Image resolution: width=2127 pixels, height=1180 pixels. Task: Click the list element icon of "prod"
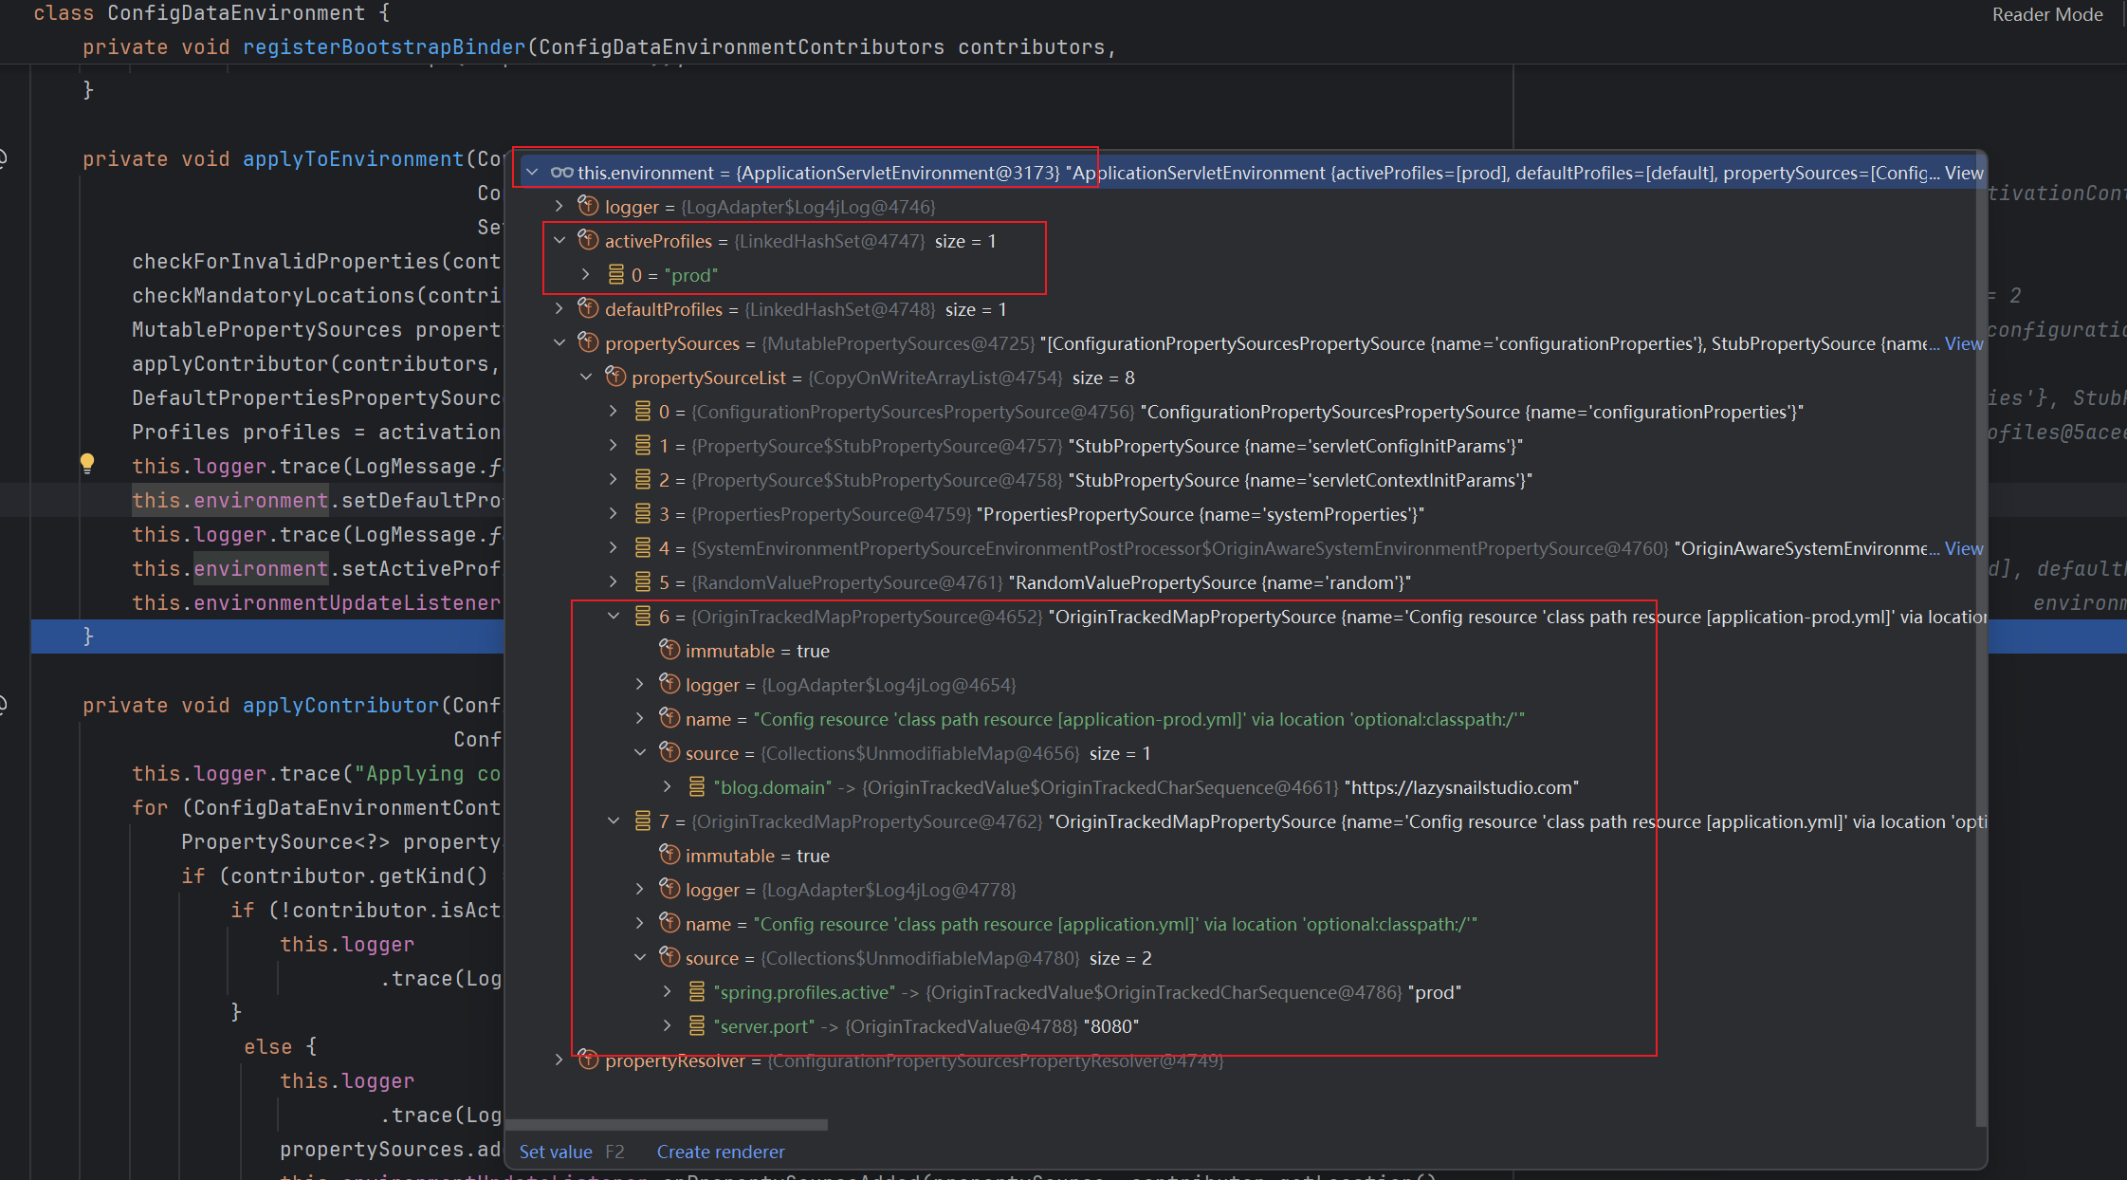[615, 275]
